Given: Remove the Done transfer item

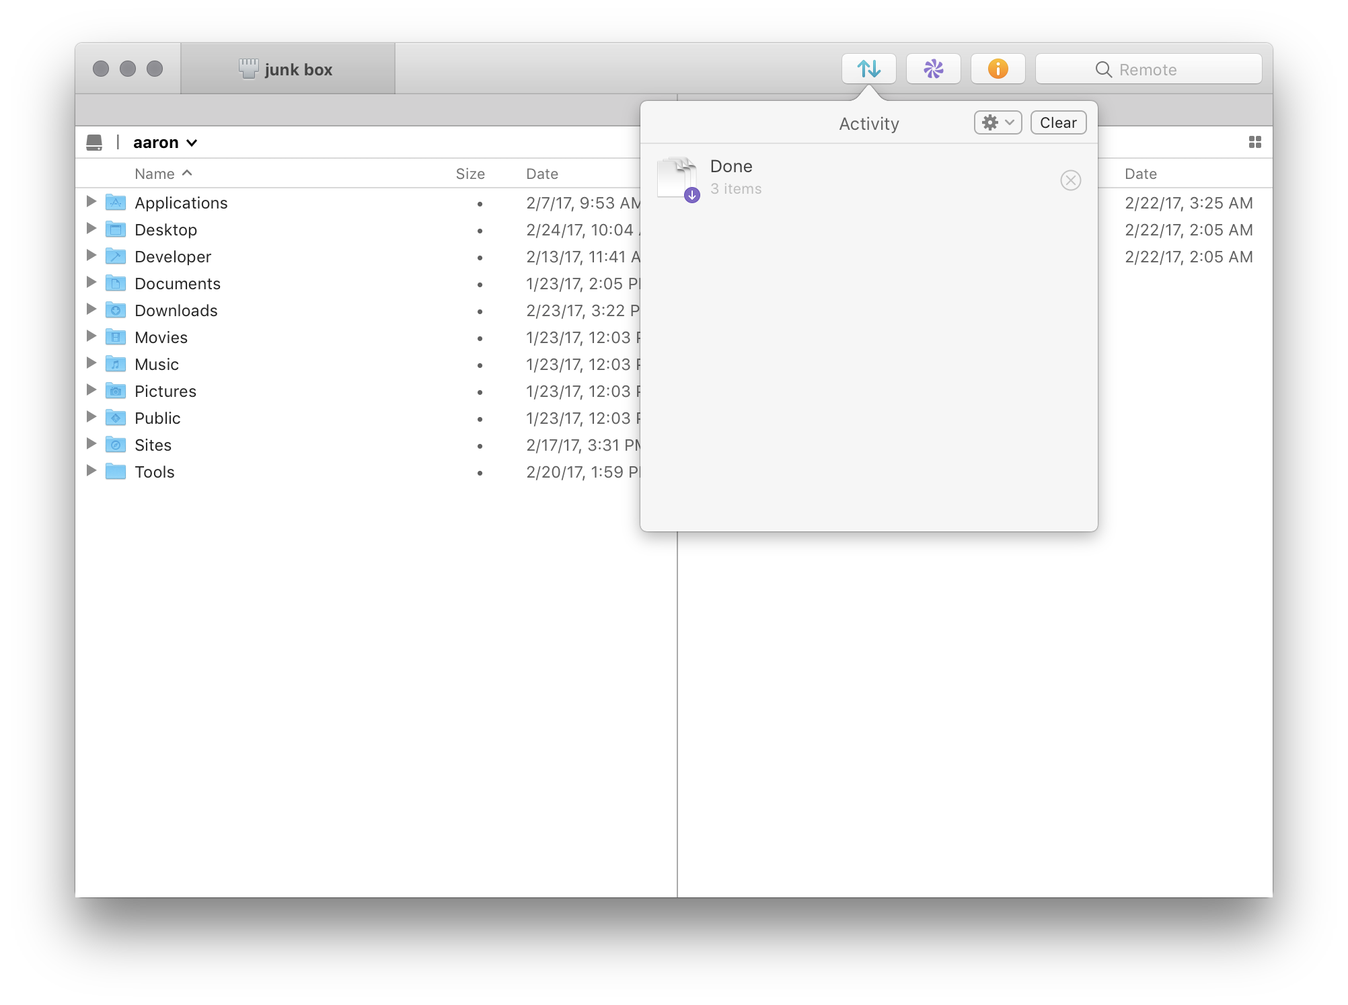Looking at the screenshot, I should click(x=1070, y=180).
